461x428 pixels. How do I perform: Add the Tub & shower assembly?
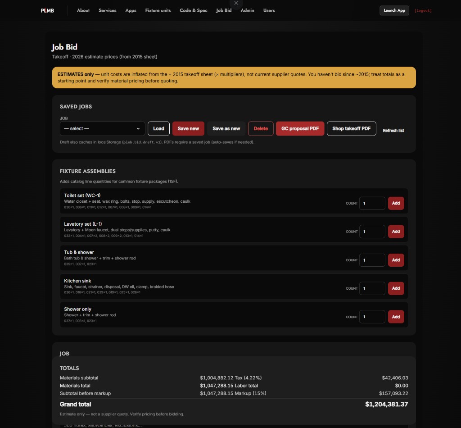(396, 260)
